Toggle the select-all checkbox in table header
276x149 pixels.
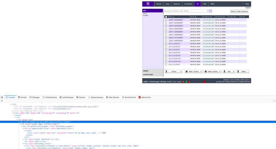166,17
